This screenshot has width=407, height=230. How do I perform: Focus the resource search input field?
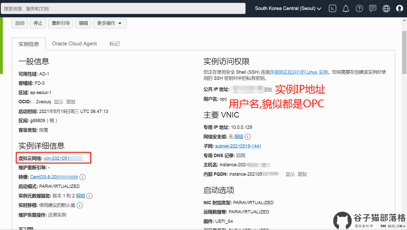[123, 9]
